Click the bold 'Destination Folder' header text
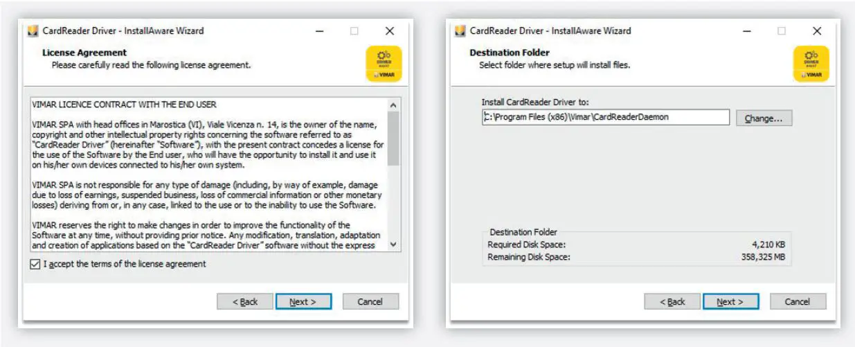 pos(510,53)
